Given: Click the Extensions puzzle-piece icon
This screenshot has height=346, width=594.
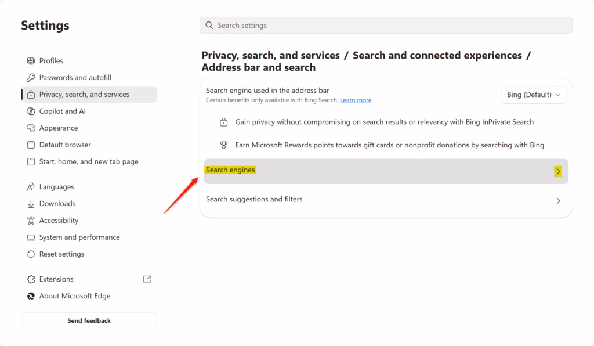Looking at the screenshot, I should coord(31,279).
